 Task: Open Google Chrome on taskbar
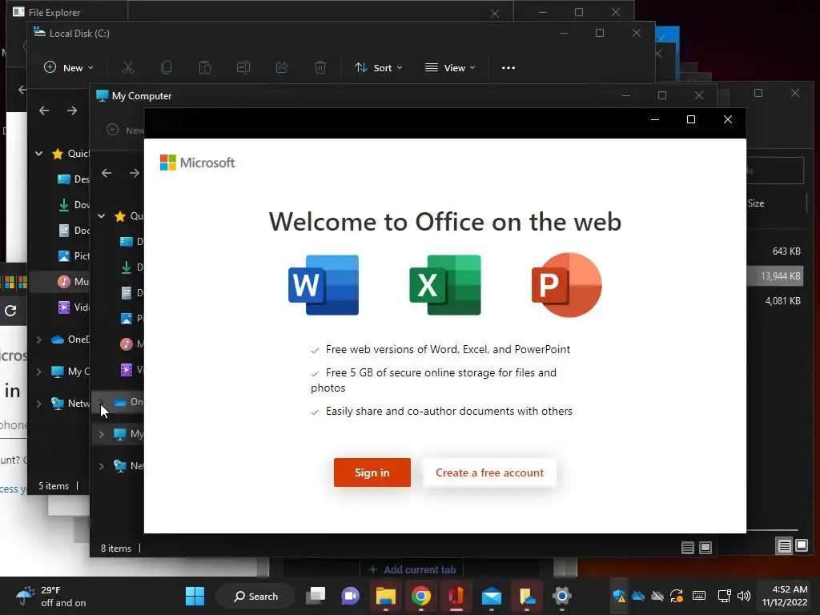(x=421, y=596)
